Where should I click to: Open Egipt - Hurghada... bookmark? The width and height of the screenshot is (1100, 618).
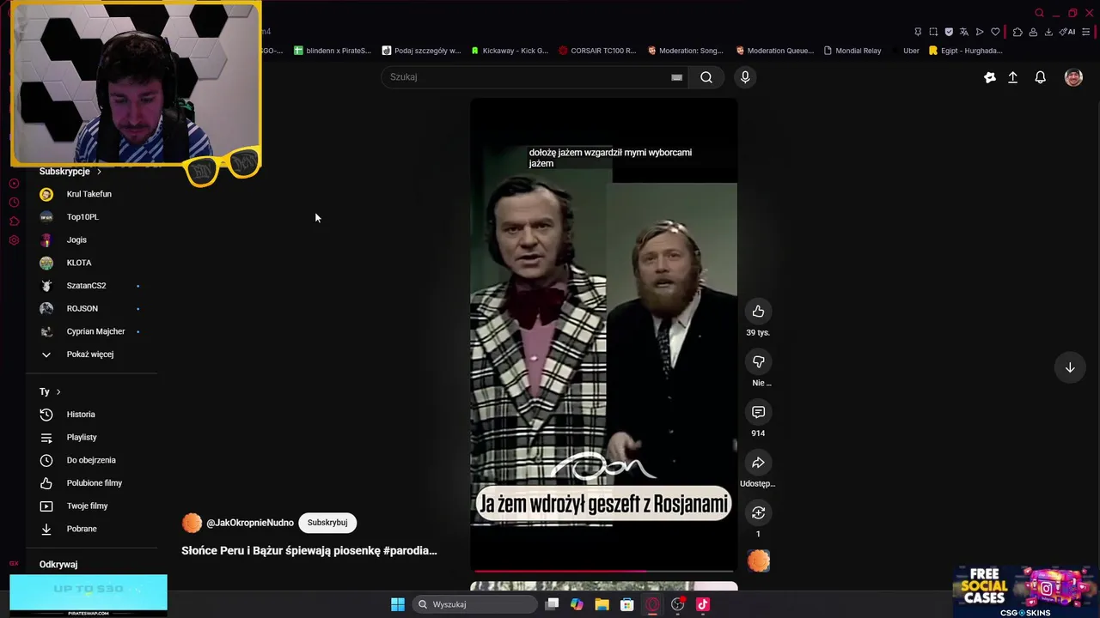pos(965,51)
